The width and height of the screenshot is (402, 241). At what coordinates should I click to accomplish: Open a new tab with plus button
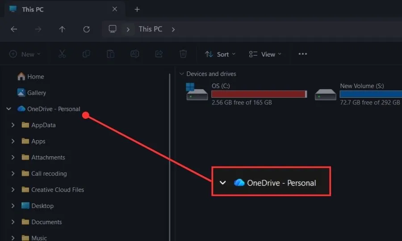click(x=137, y=9)
